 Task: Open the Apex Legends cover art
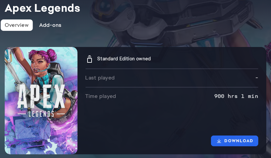pos(41,101)
